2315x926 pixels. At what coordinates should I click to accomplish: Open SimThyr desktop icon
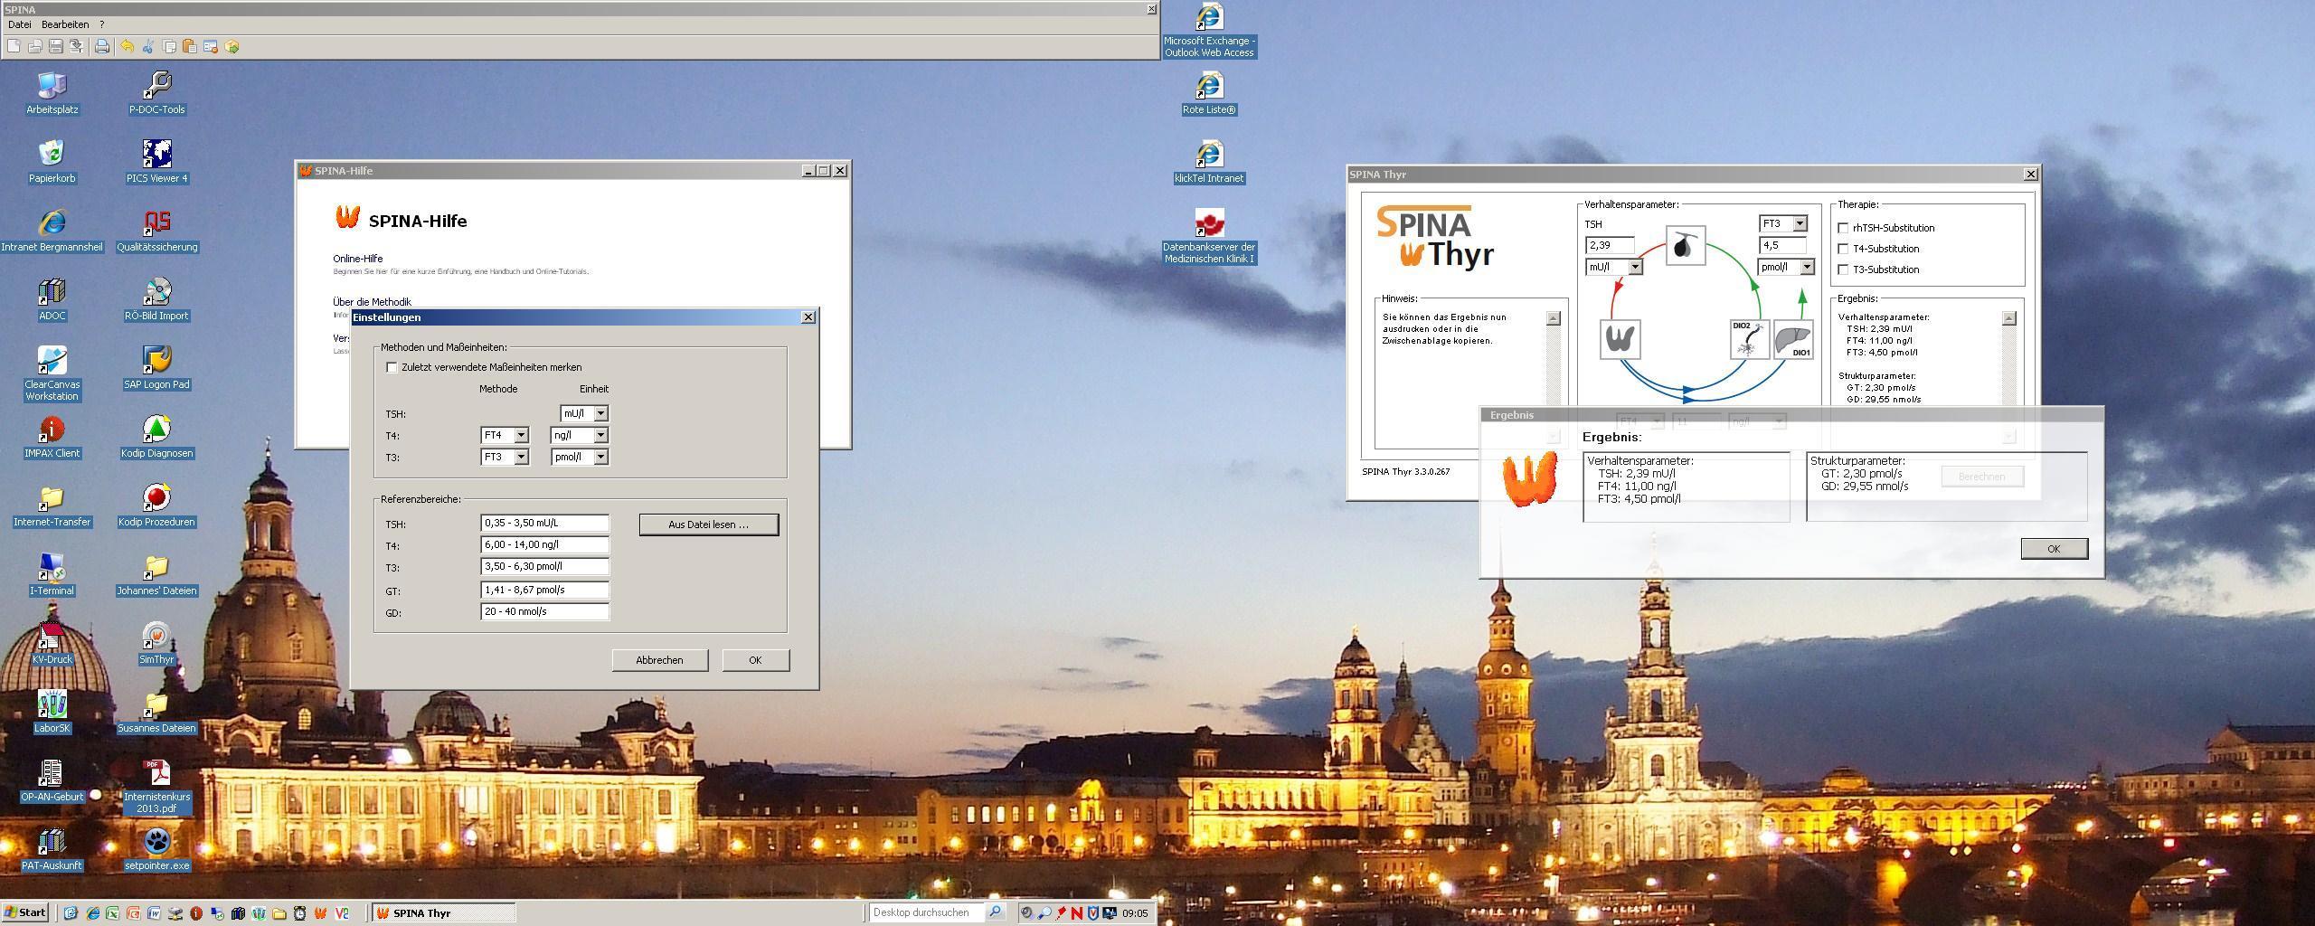point(156,643)
